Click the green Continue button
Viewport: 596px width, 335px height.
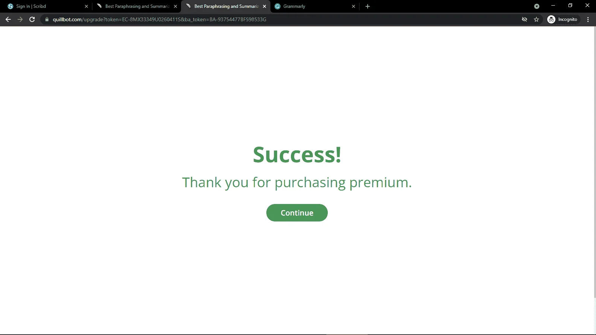pos(297,213)
